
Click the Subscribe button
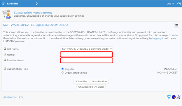[x=81, y=81]
